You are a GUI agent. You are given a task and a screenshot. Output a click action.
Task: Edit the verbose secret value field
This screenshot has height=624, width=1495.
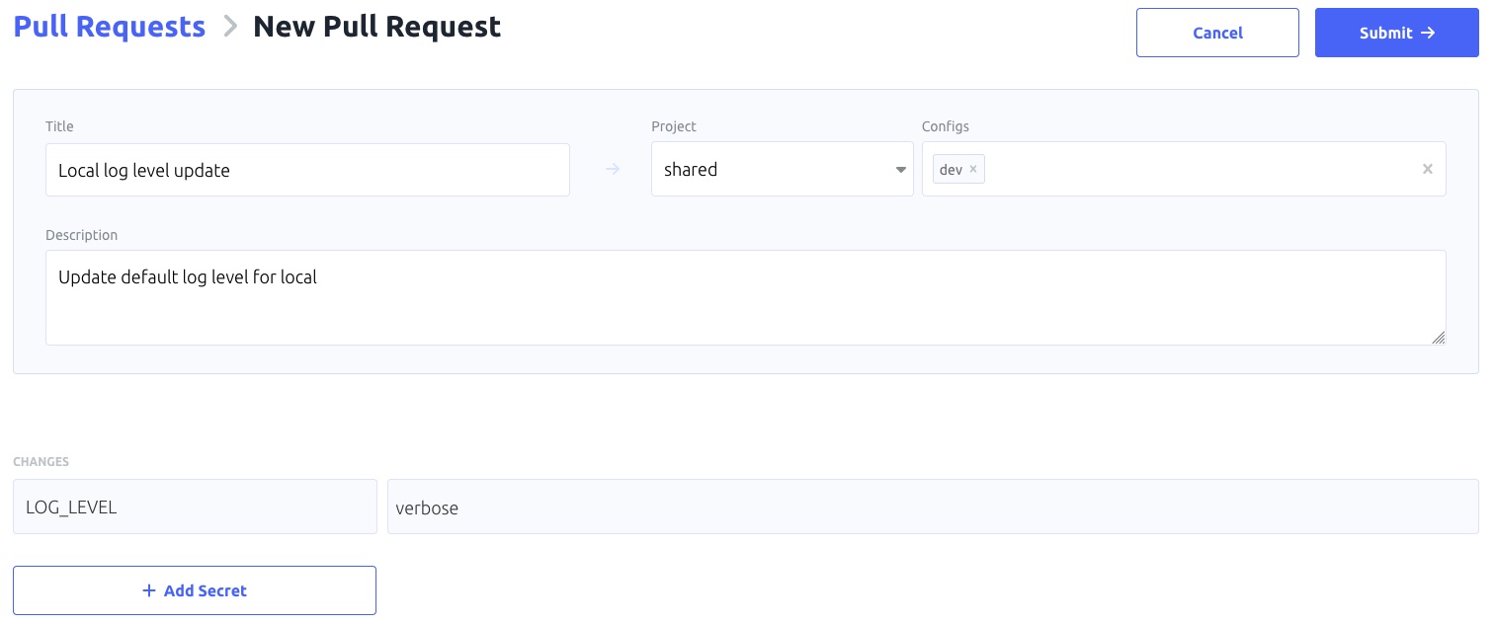(x=933, y=507)
